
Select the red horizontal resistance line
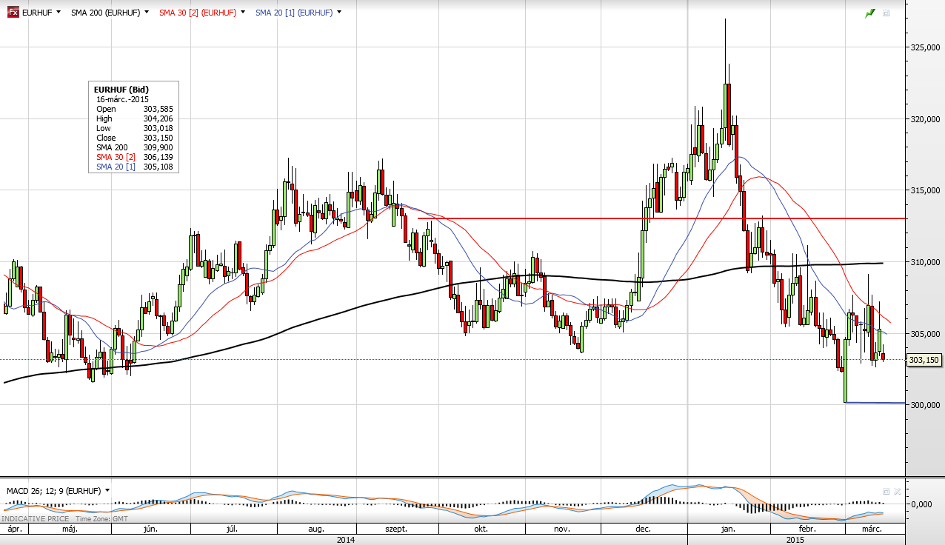click(x=661, y=218)
